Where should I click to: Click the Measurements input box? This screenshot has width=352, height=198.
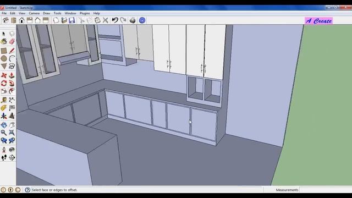pyautogui.click(x=326, y=190)
